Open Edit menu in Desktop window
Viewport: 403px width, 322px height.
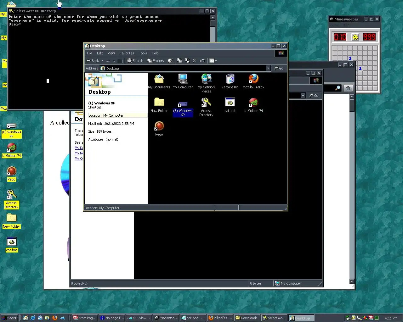(100, 53)
